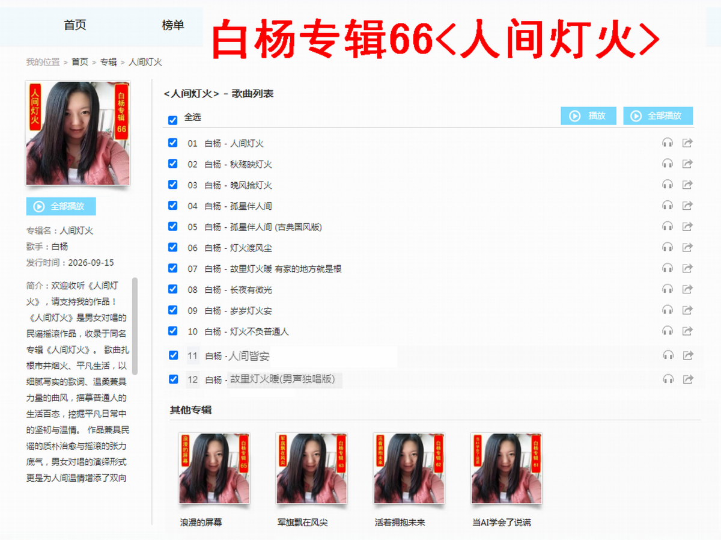Toggle checkbox for track 09 岁岁灯火安
This screenshot has height=540, width=721.
173,310
